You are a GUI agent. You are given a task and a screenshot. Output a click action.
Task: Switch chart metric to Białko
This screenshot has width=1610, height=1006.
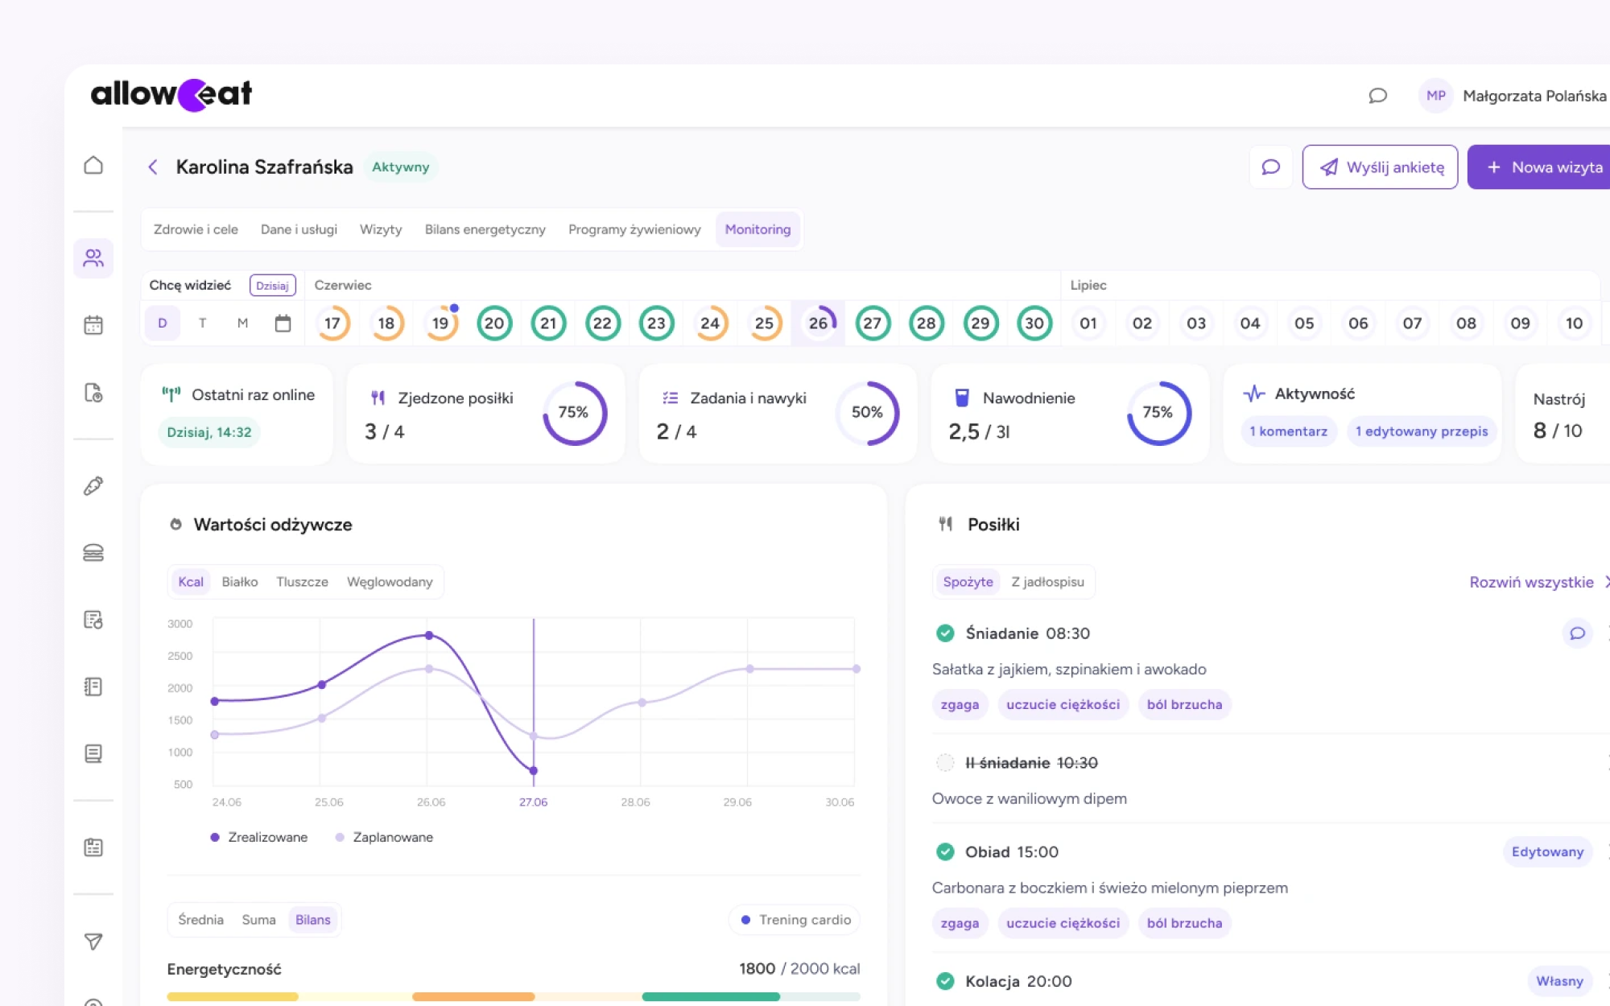[241, 581]
